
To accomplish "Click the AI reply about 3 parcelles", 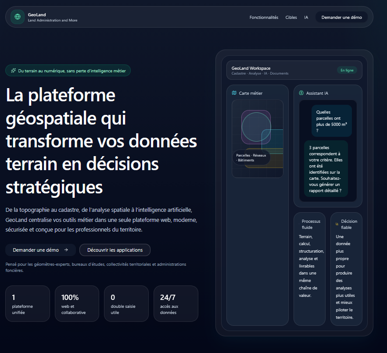I will point(326,169).
